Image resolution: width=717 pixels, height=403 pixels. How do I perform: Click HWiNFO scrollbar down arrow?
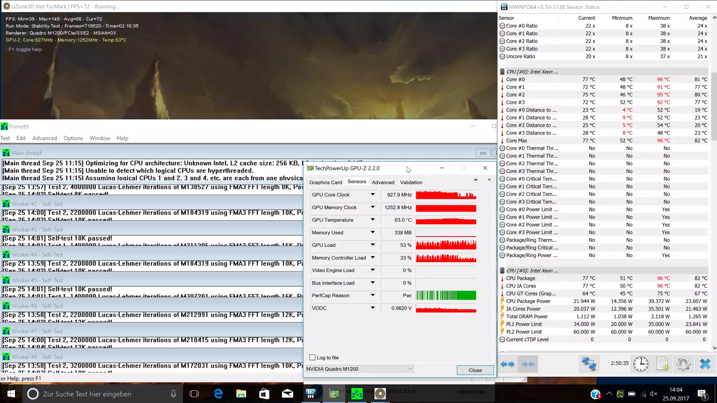coord(714,348)
